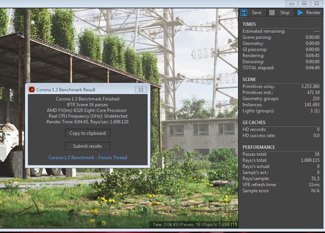Click the GI precomp label

255,49
